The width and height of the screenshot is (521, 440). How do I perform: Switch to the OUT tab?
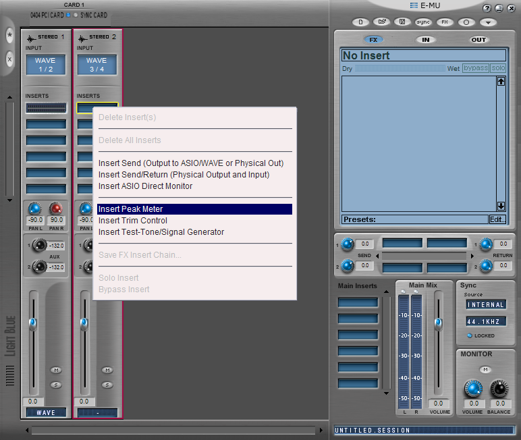(x=478, y=40)
